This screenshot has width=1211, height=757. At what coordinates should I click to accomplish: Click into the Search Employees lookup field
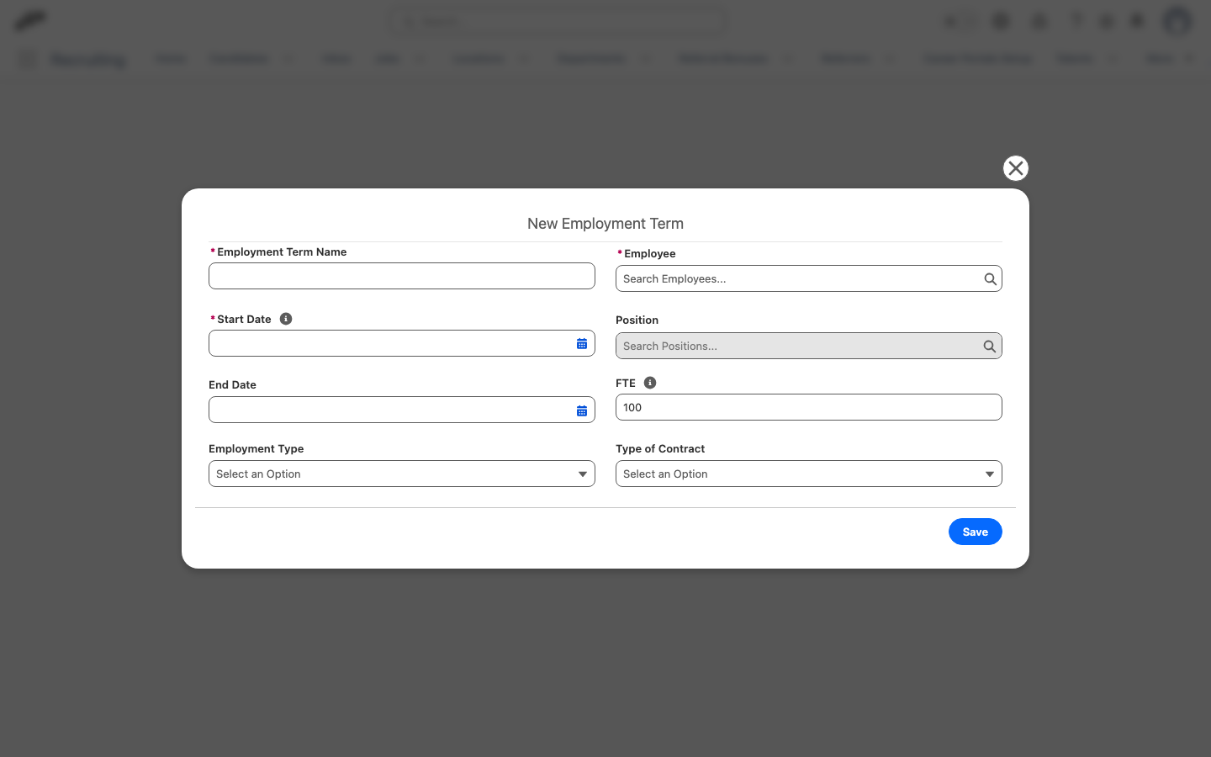click(809, 278)
